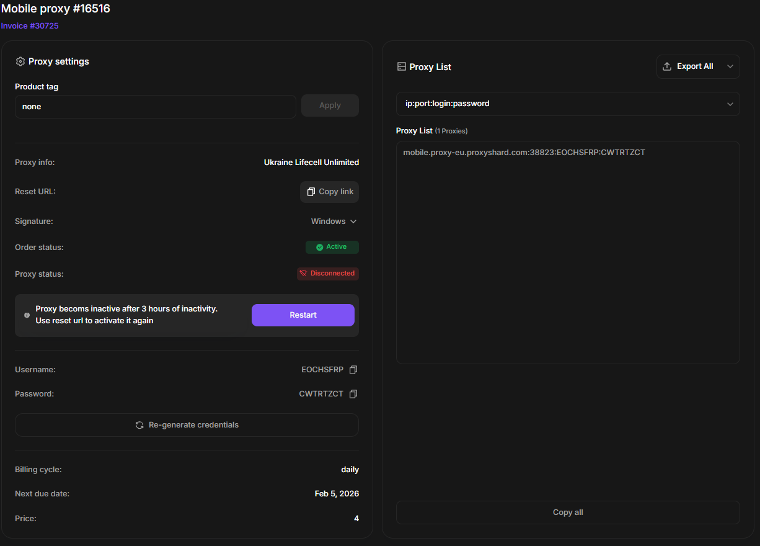Viewport: 760px width, 546px height.
Task: Click the panel icon next to Proxy List title
Action: 401,67
